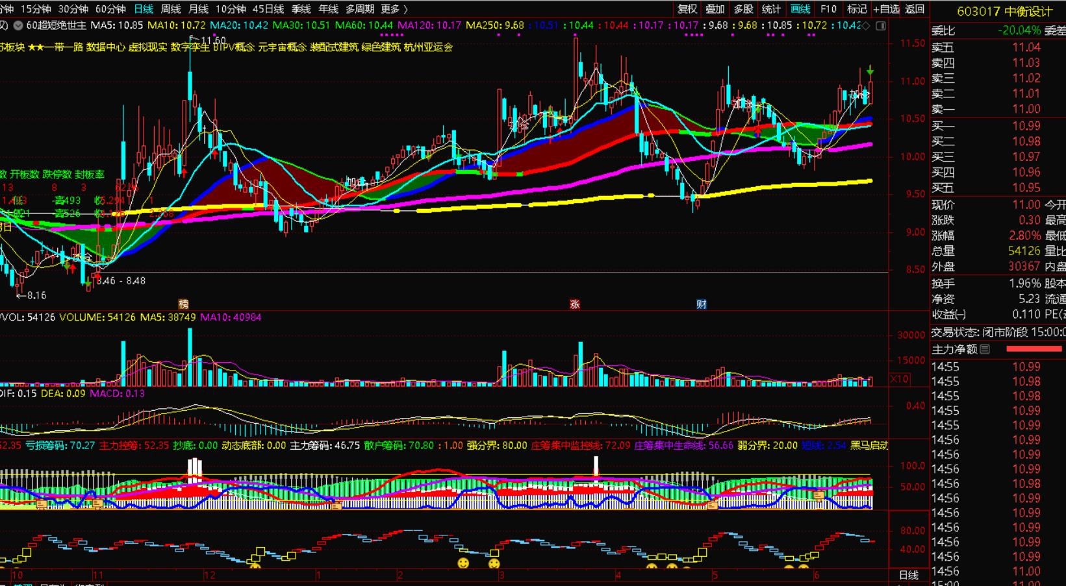Click the 财 financial event marker
This screenshot has width=1066, height=586.
pyautogui.click(x=702, y=304)
